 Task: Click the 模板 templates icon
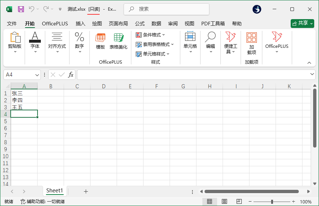(100, 41)
